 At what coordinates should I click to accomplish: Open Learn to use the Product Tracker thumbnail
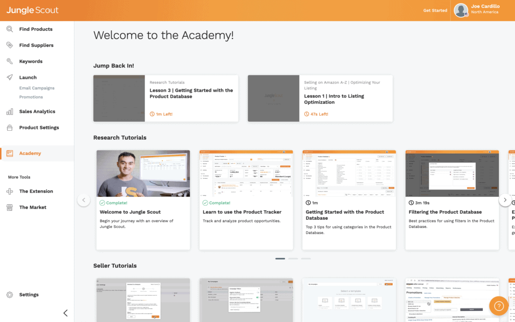click(246, 174)
